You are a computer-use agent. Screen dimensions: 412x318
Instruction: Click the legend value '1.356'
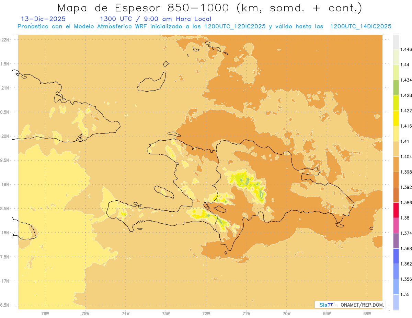point(406,279)
